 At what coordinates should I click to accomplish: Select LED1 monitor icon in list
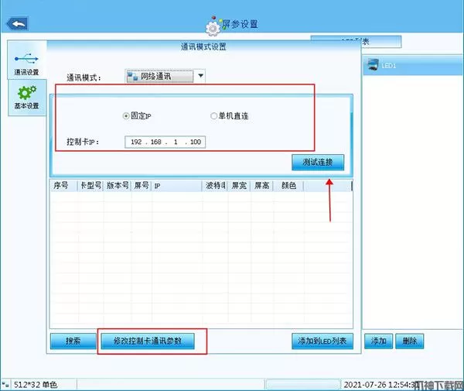[373, 64]
